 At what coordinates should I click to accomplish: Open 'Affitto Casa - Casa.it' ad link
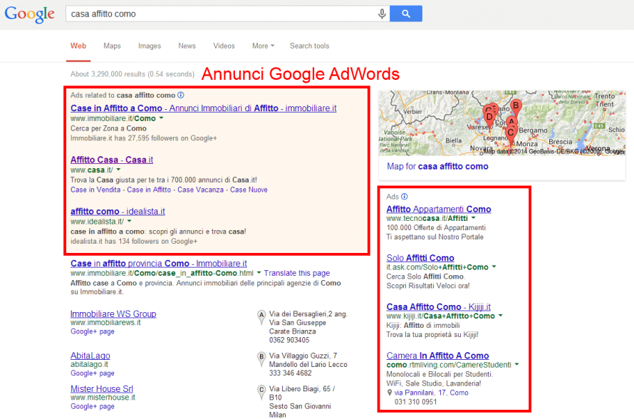point(112,160)
